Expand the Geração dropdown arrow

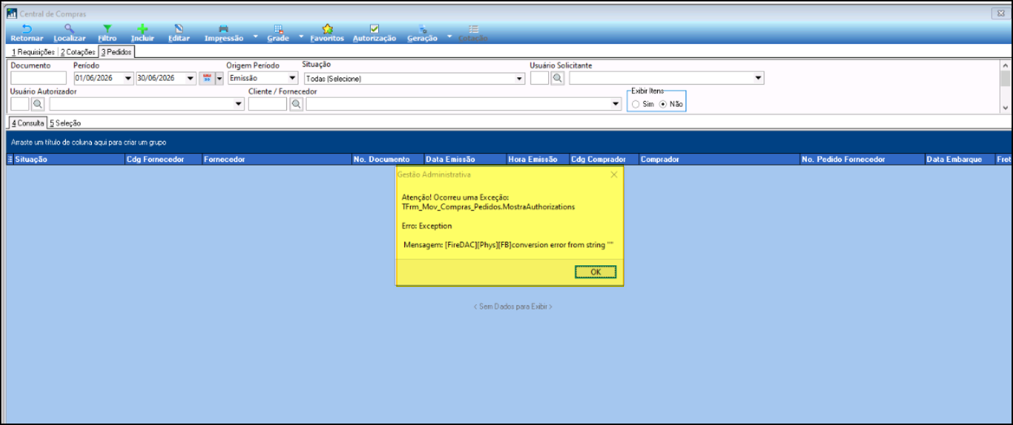point(449,36)
